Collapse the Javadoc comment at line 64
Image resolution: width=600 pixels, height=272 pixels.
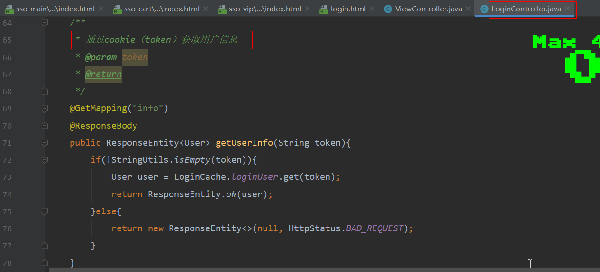click(x=45, y=22)
